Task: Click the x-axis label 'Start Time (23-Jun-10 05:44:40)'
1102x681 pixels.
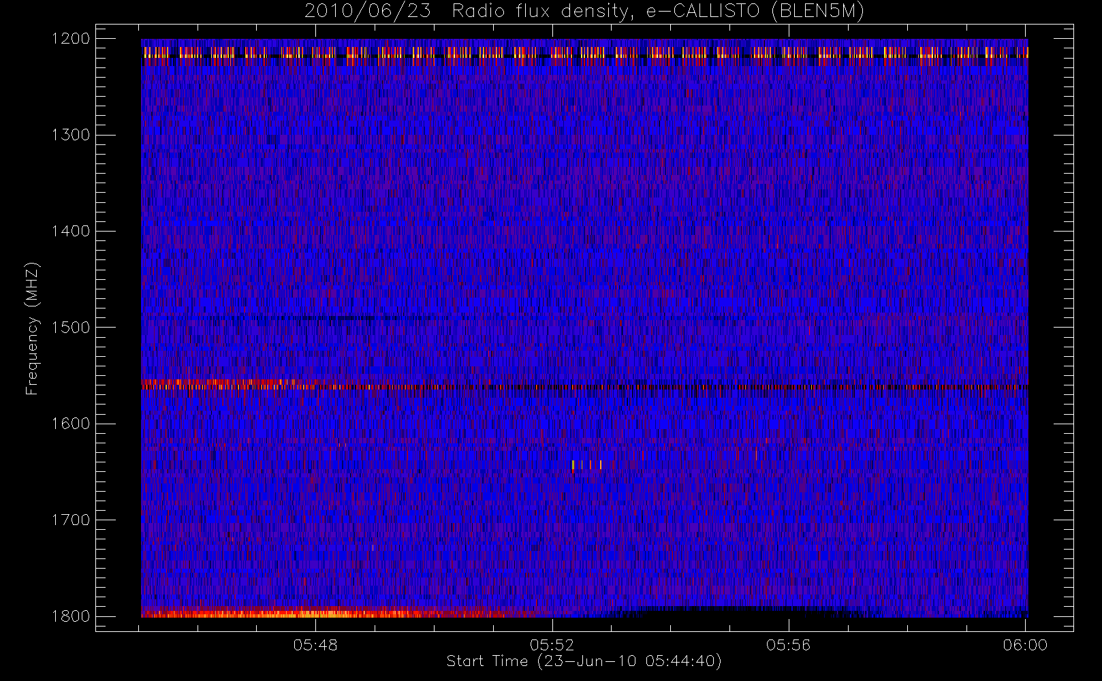Action: [584, 661]
